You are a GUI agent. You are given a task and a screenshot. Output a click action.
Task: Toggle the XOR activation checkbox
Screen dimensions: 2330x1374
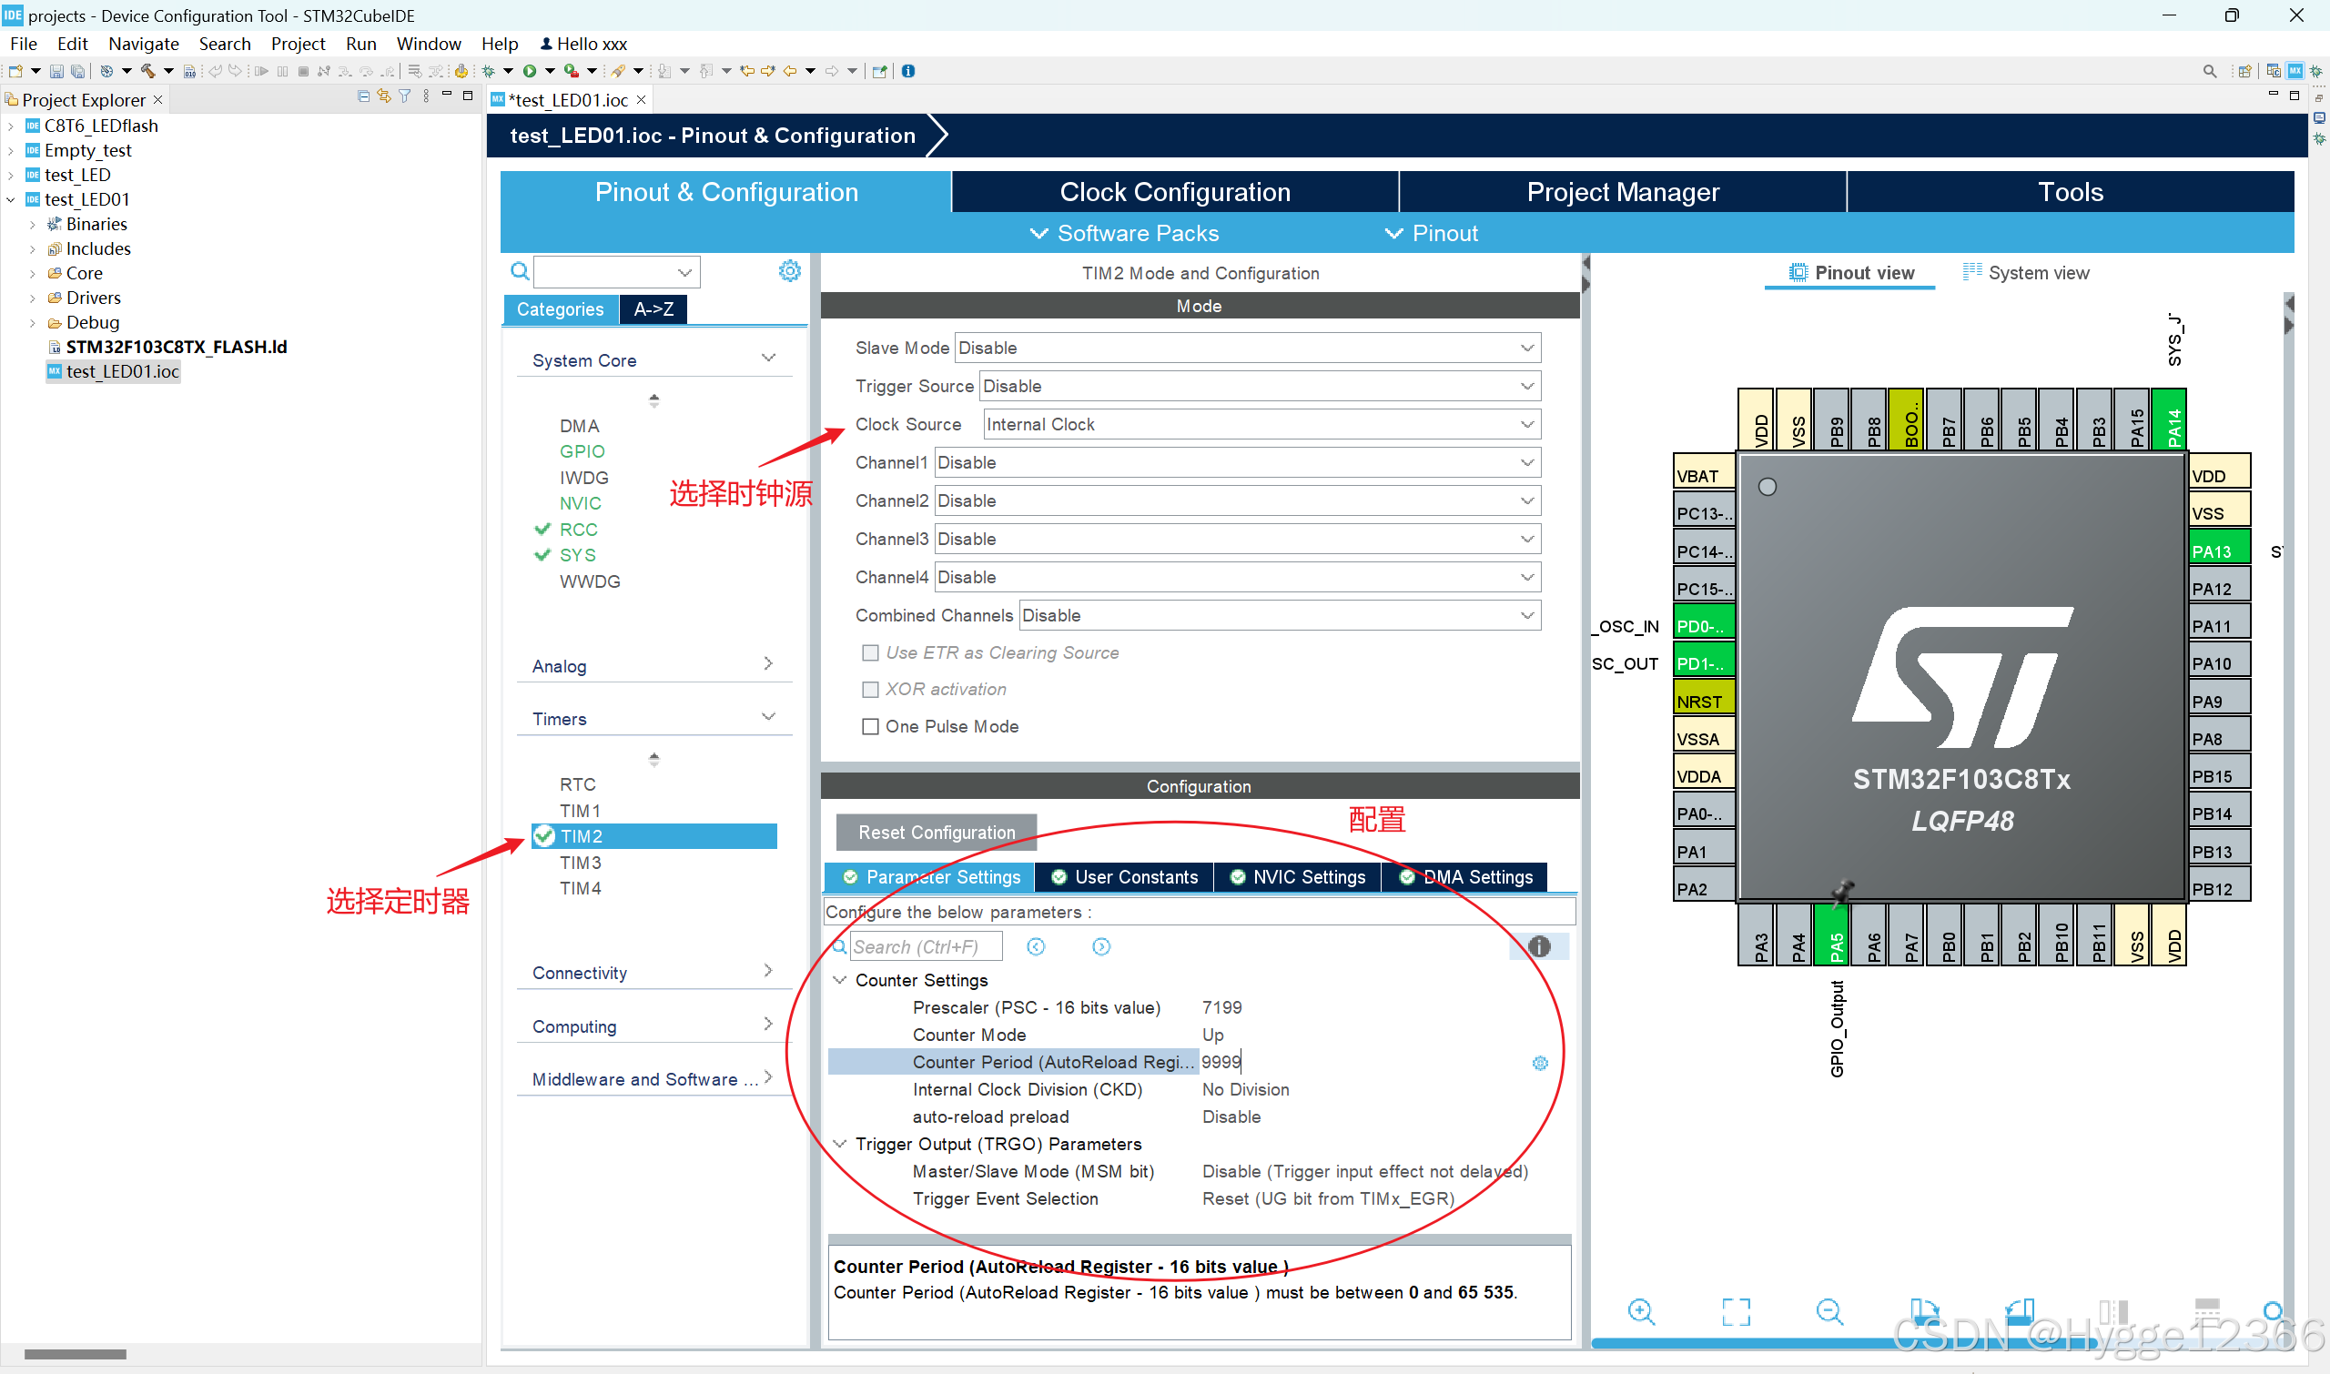click(870, 689)
